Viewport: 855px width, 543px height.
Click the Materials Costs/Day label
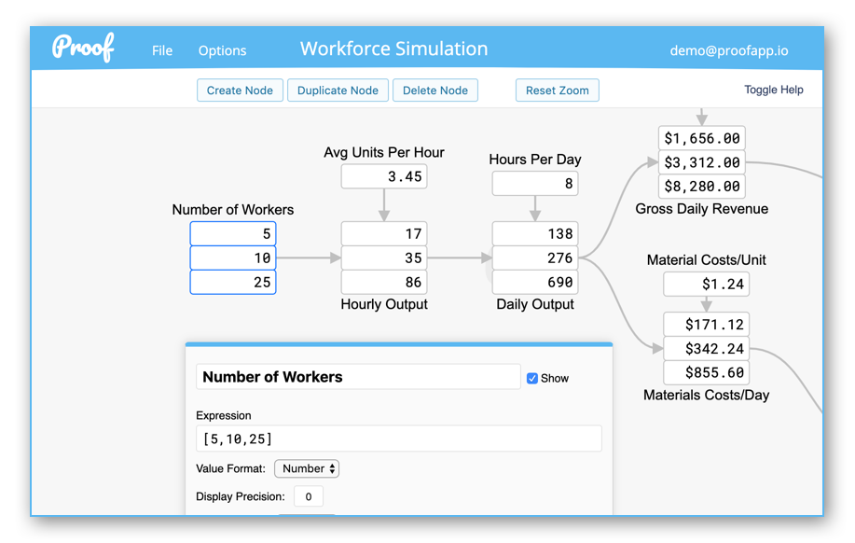[x=706, y=395]
